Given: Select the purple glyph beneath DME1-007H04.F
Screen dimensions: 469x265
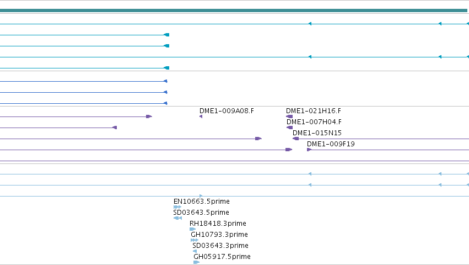Looking at the screenshot, I should point(289,128).
